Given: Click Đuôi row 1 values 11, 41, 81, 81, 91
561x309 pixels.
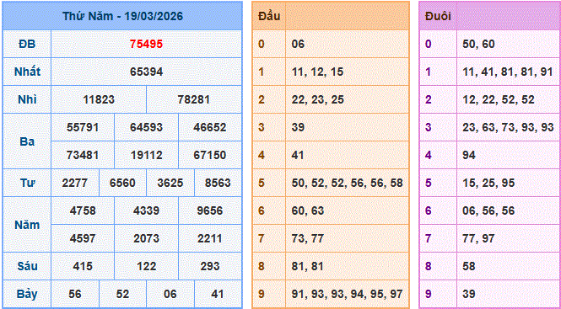Looking at the screenshot, I should [x=507, y=72].
